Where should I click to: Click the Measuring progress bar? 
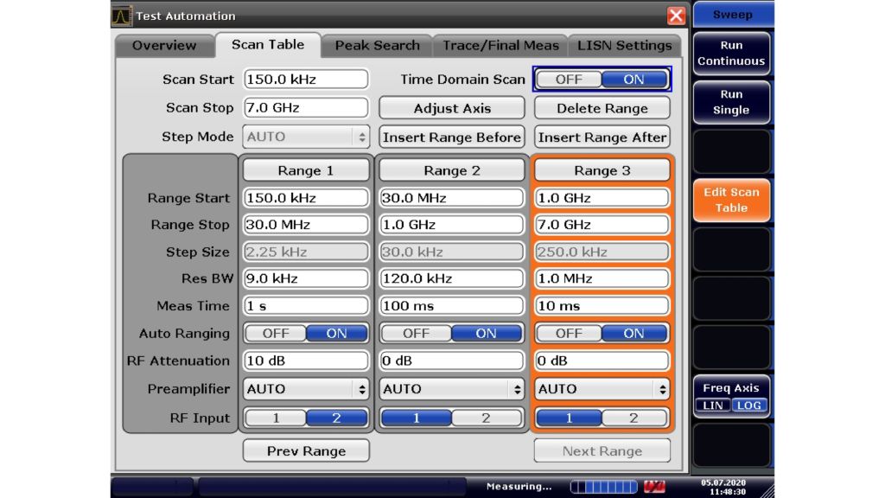603,487
